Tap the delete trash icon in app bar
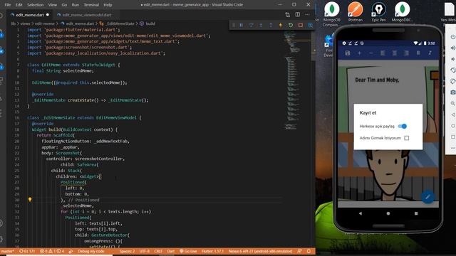 (x=418, y=53)
